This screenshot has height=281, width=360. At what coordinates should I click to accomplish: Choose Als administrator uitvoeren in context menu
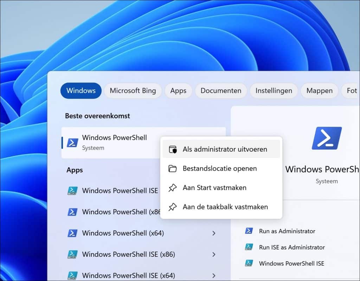[x=221, y=149]
